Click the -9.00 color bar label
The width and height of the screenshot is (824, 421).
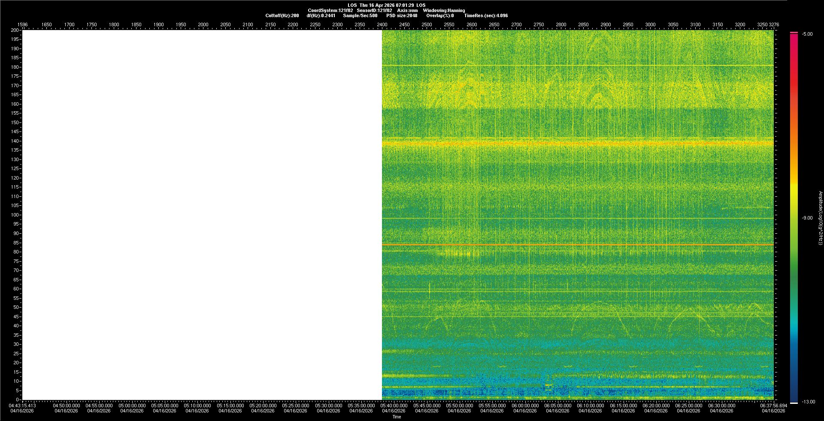pyautogui.click(x=807, y=218)
